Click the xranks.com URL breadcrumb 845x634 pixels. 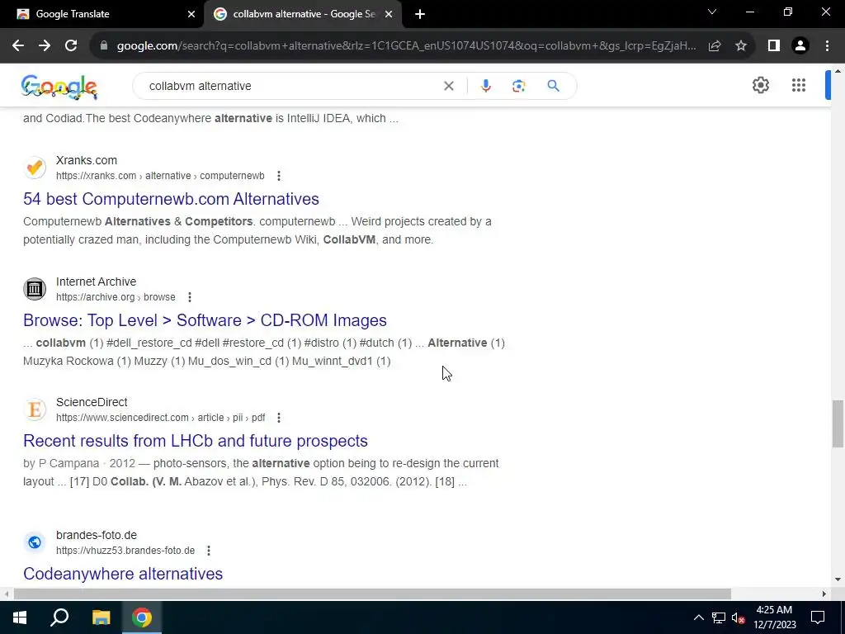160,176
